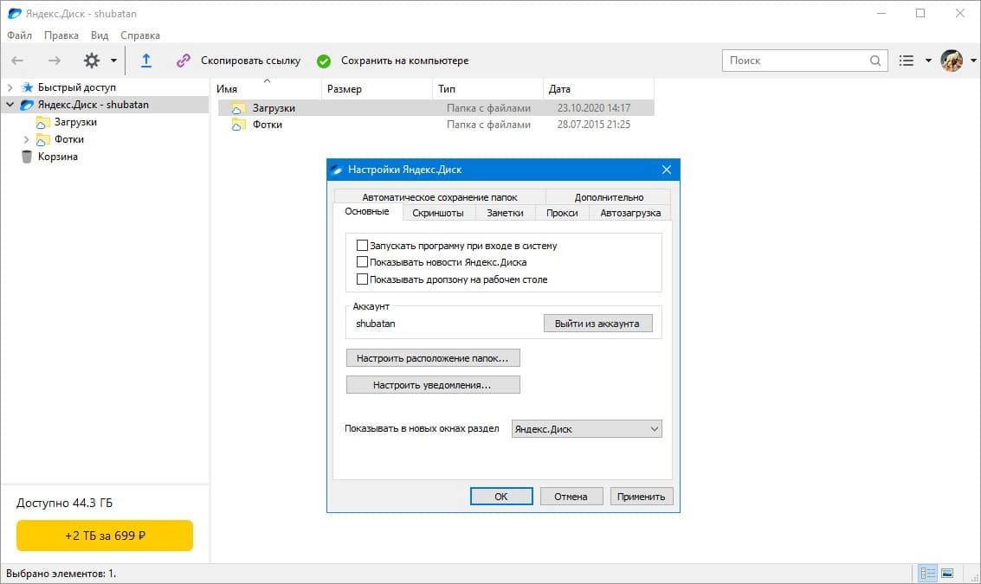
Task: Click the yellow +2 ТБ за 699 ₽ button
Action: [105, 536]
